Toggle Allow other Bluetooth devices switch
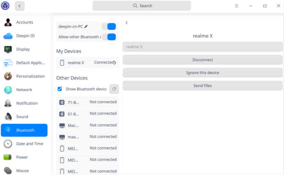The width and height of the screenshot is (284, 175). tap(109, 37)
